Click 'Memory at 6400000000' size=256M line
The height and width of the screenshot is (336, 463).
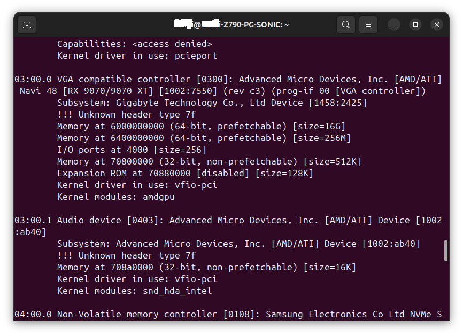204,138
